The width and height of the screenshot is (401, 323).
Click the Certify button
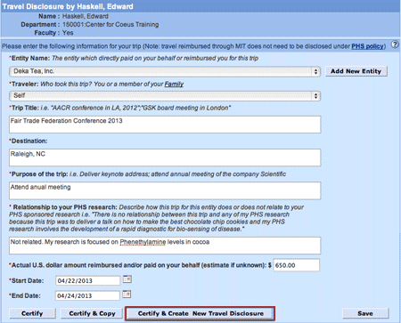coord(32,313)
